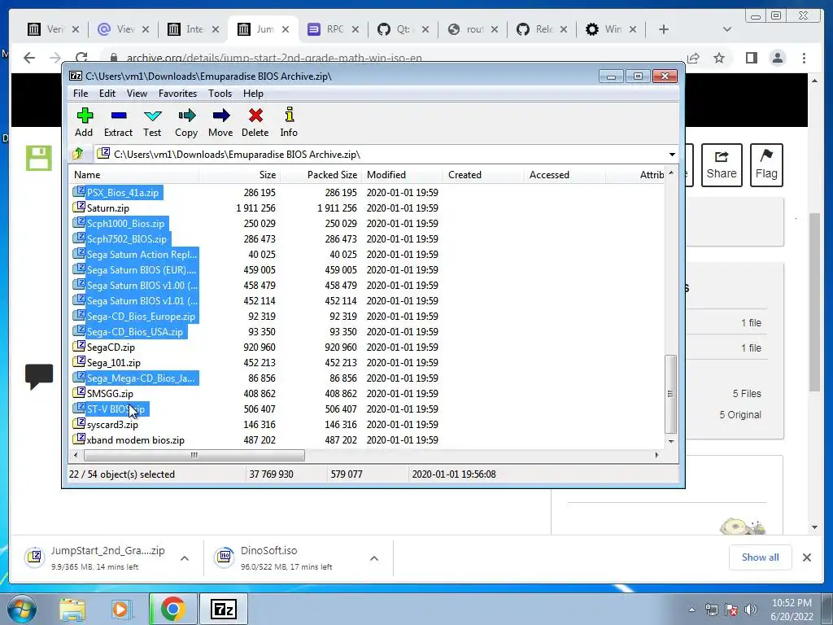
Task: Sort by Name column header
Action: (x=133, y=175)
